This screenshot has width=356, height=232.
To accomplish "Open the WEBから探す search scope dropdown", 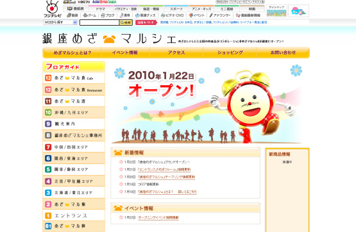I will pos(60,22).
